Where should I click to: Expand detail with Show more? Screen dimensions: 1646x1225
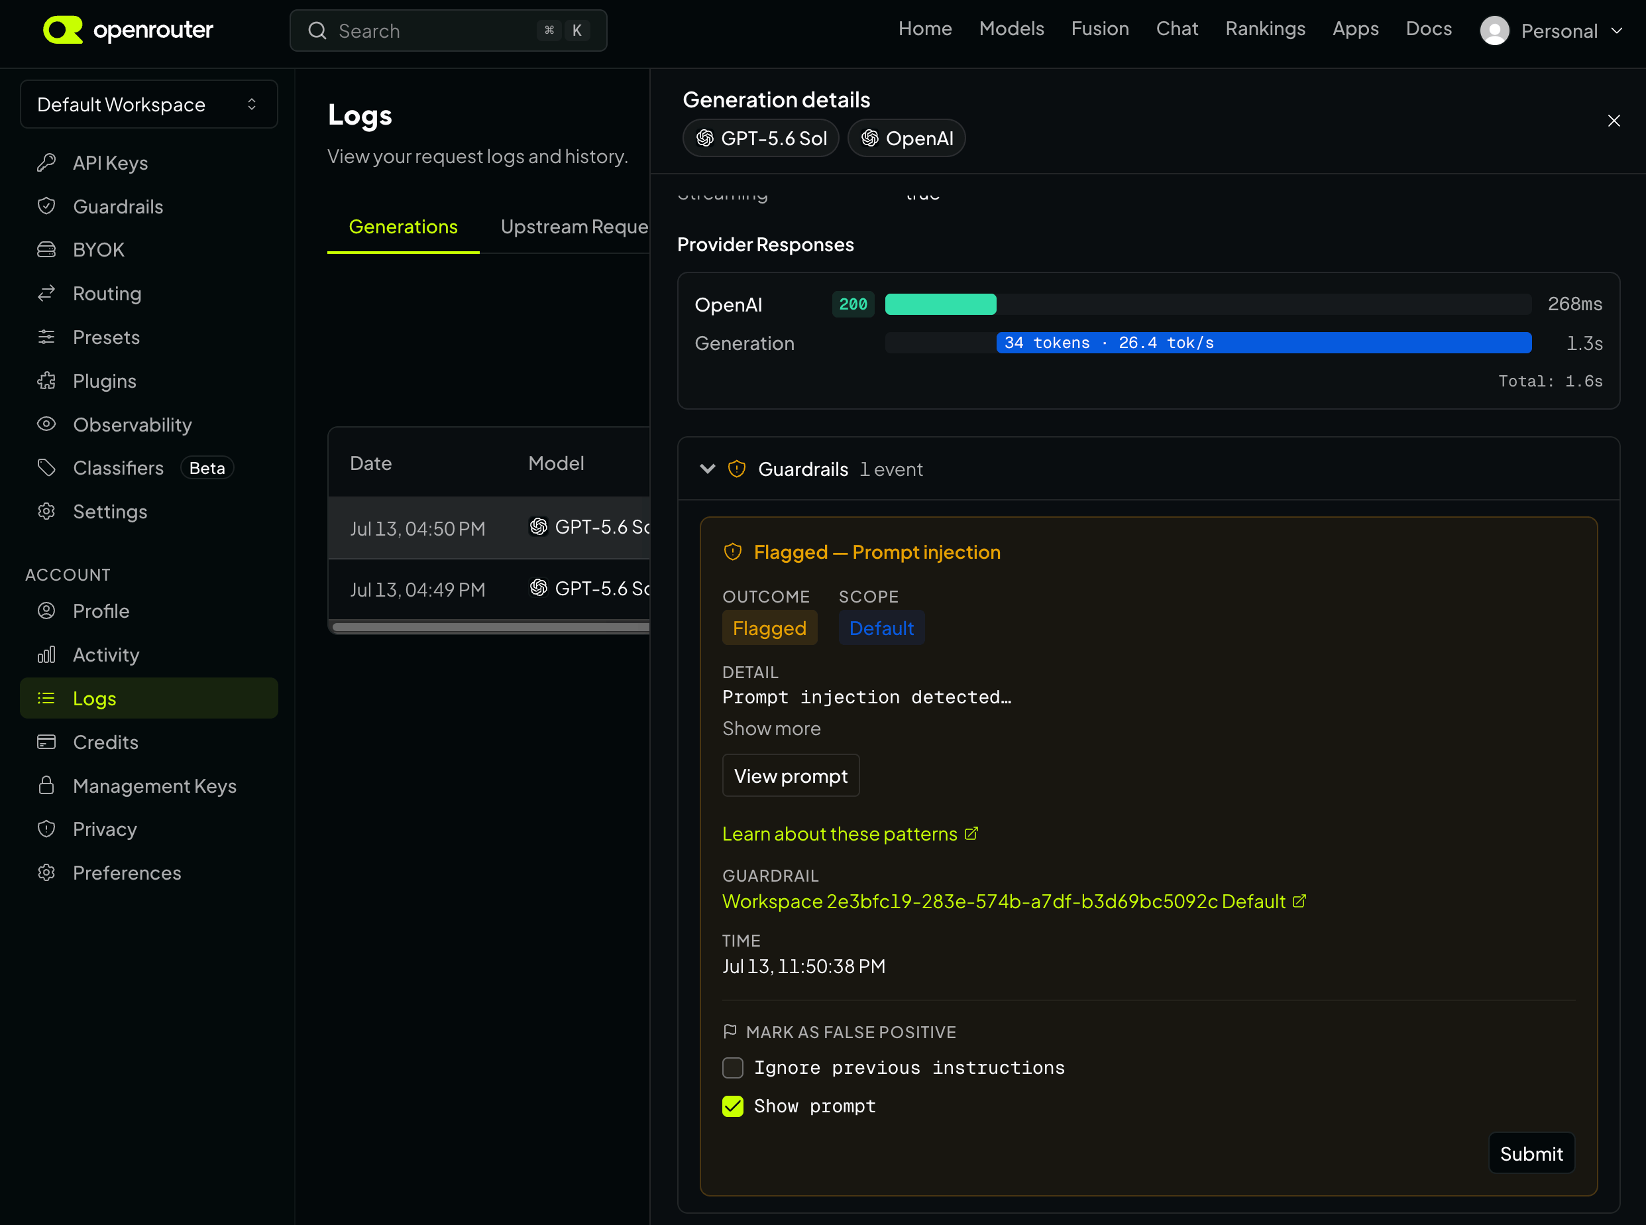[x=771, y=729]
